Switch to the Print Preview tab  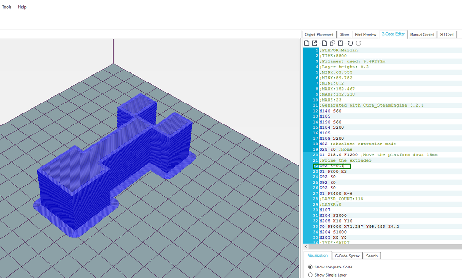tap(365, 34)
